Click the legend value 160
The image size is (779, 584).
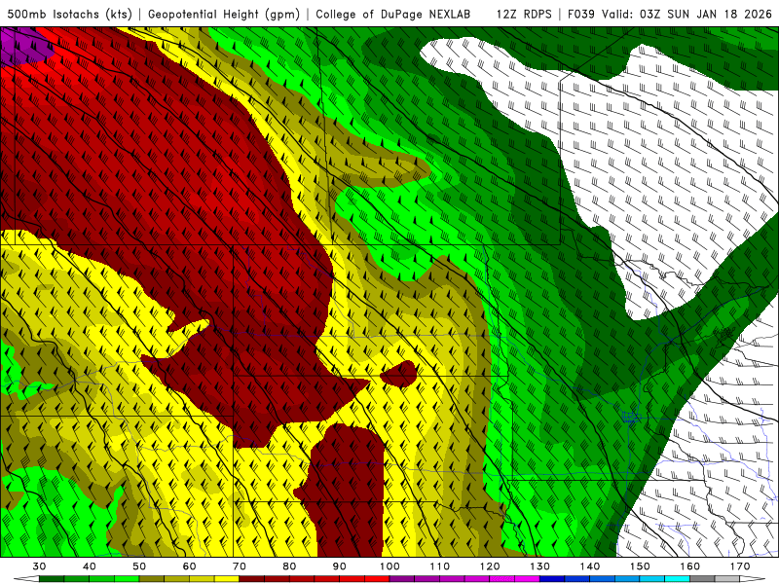(x=690, y=566)
